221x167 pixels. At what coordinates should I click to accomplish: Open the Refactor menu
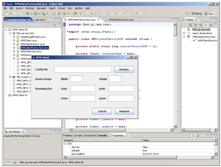coord(30,8)
